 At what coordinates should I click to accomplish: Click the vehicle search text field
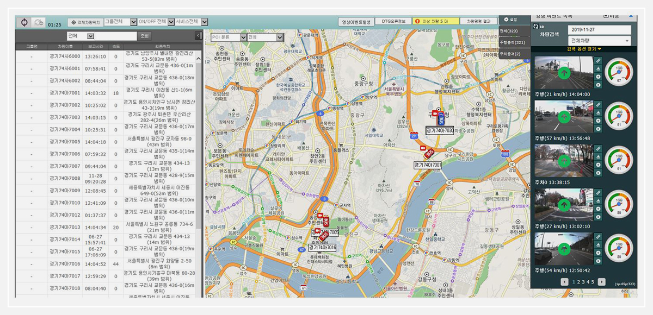pyautogui.click(x=116, y=36)
